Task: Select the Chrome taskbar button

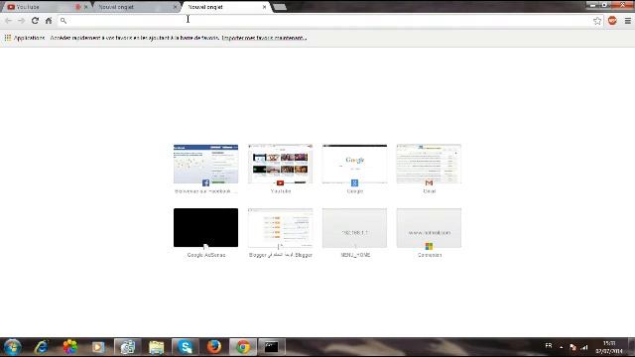Action: pos(243,347)
